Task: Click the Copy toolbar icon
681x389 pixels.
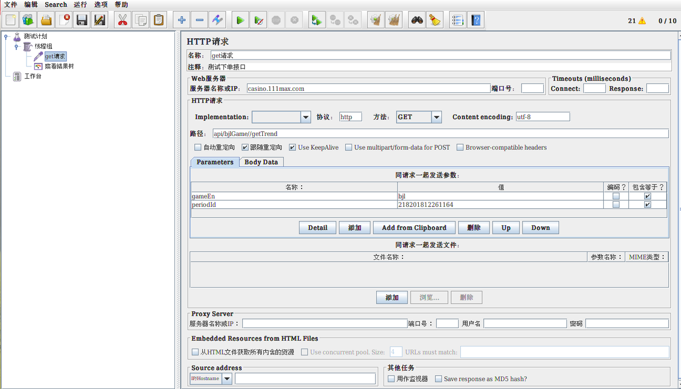Action: (140, 21)
